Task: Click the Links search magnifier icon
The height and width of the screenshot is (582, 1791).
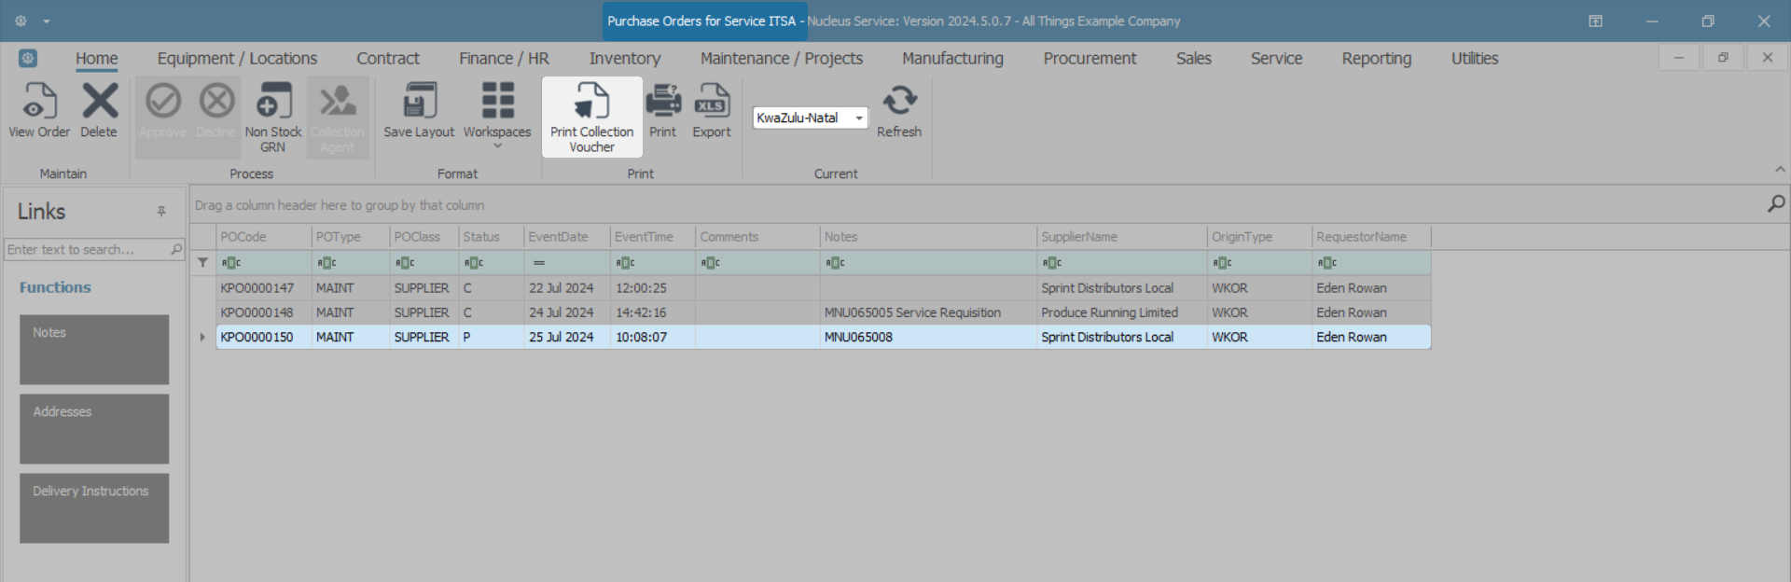Action: point(176,249)
